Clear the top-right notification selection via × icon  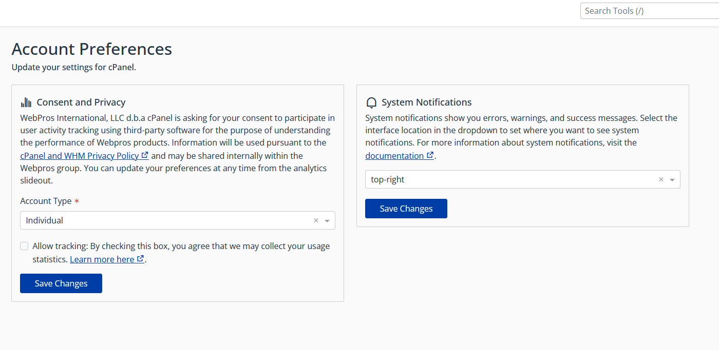point(661,179)
